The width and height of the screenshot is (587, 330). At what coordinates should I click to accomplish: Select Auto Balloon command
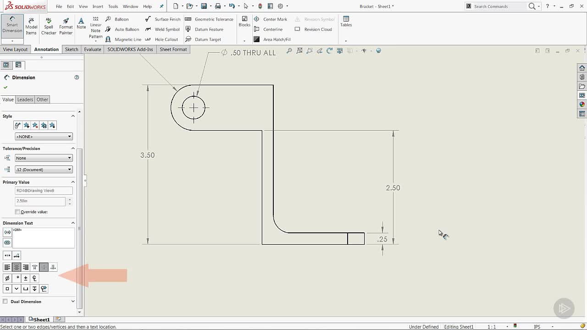coord(122,29)
